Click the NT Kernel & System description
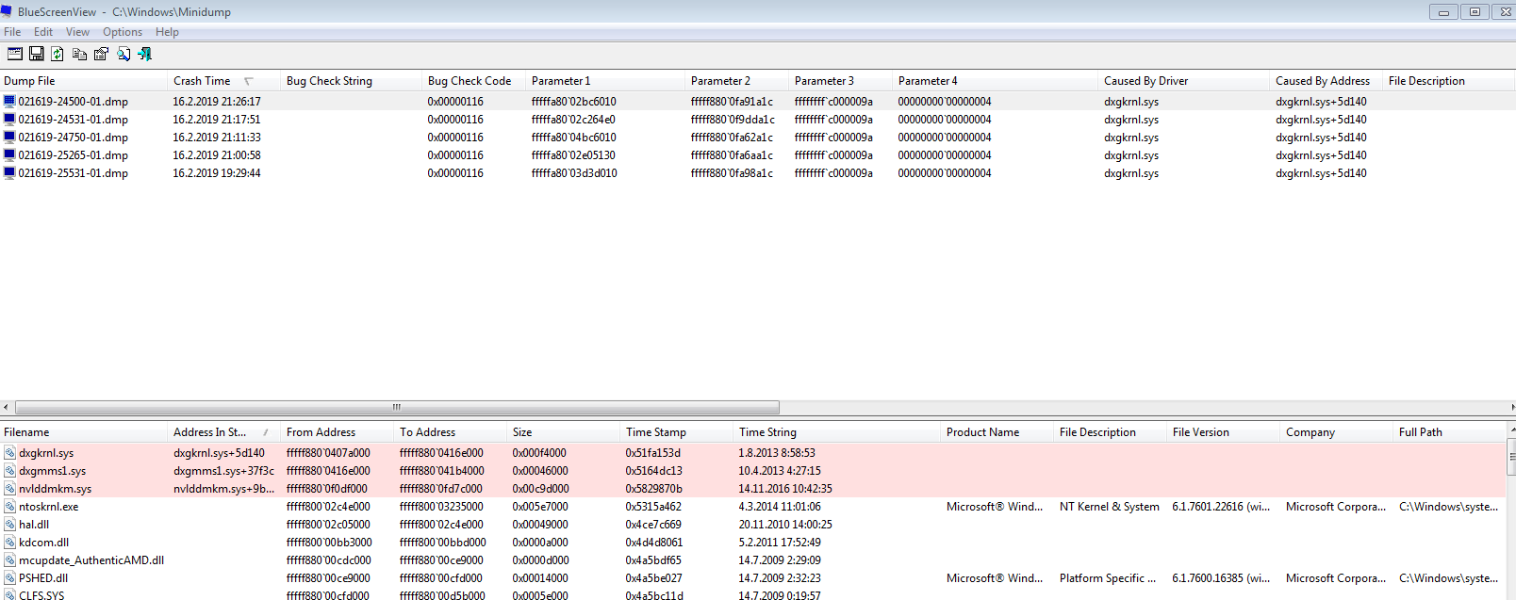 [x=1110, y=507]
